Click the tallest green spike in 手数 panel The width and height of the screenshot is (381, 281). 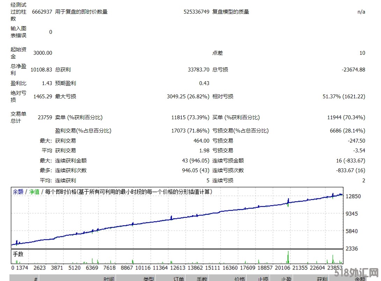288,257
